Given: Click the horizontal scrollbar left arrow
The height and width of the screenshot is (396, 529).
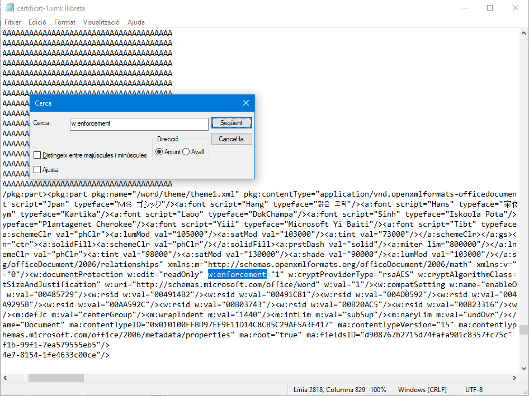Looking at the screenshot, I should coord(6,378).
